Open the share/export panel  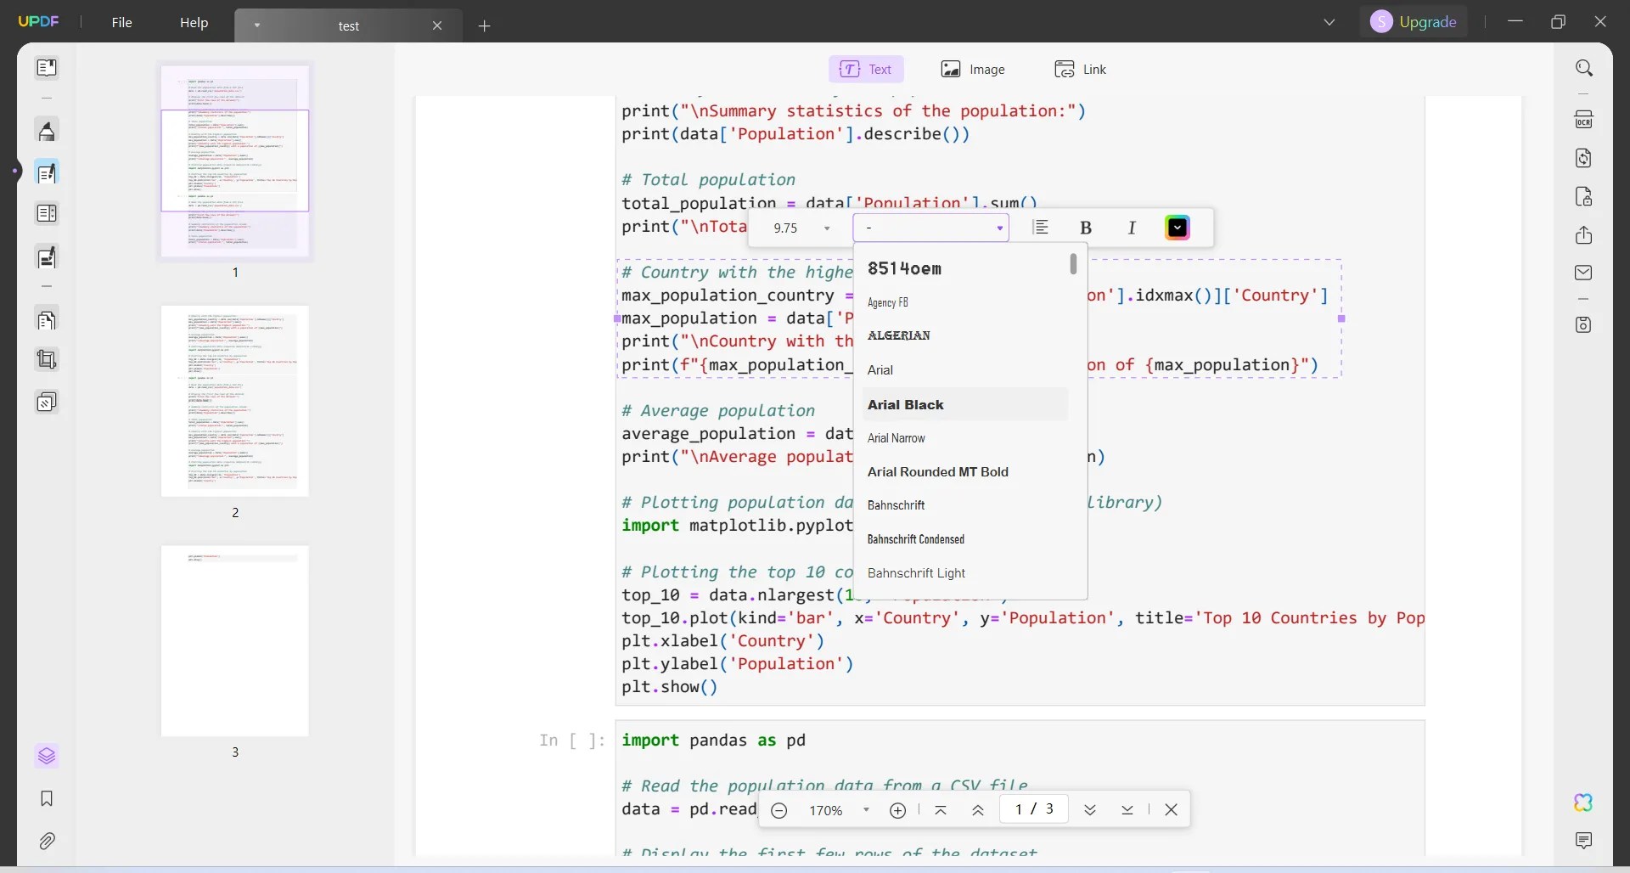pos(1586,236)
